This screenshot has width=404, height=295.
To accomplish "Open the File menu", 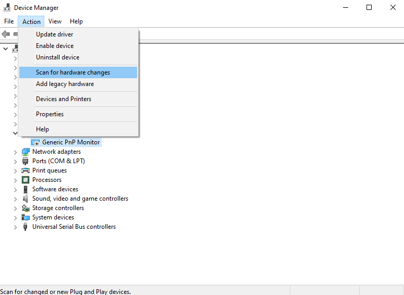I will click(x=9, y=21).
